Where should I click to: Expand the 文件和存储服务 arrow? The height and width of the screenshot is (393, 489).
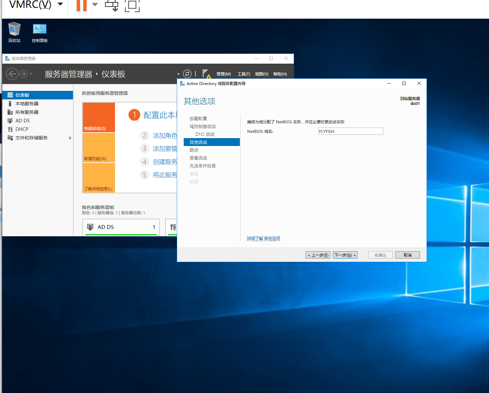tap(70, 138)
